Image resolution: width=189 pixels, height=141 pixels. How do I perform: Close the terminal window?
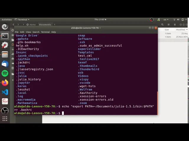[156, 28]
